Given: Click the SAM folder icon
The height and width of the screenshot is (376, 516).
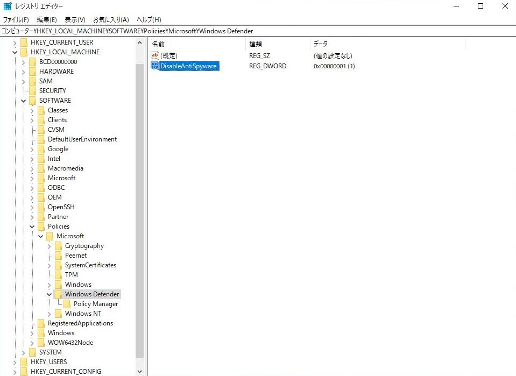Looking at the screenshot, I should [33, 81].
